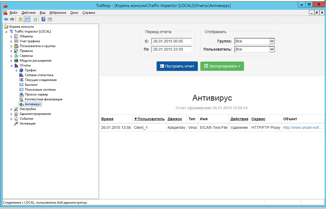
Task: Select the Правила icon
Action: point(16,51)
